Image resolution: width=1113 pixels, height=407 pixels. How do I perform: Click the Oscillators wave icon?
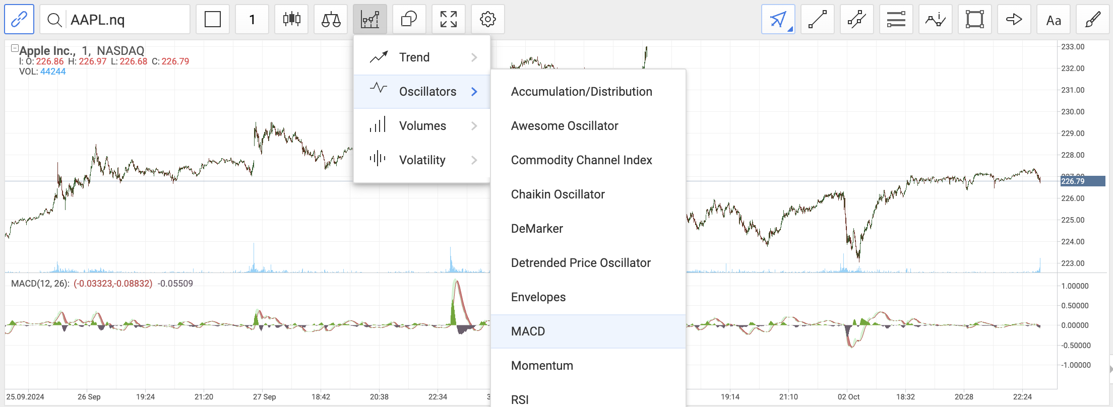tap(379, 88)
